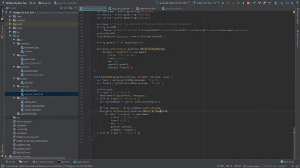
Task: Open the Flutter-Tic-Tac-Toe run configuration dropdown
Action: point(206,3)
